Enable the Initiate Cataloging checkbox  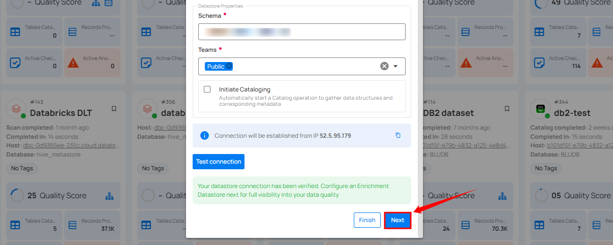(x=207, y=89)
